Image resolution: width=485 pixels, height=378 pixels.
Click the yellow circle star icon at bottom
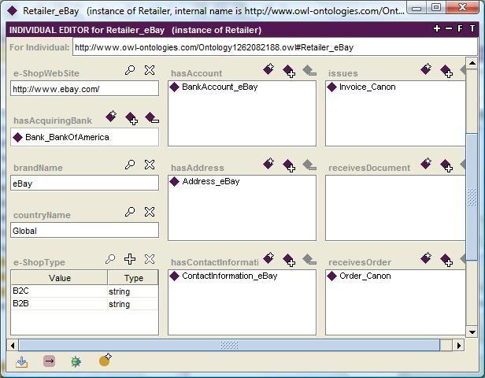[106, 360]
